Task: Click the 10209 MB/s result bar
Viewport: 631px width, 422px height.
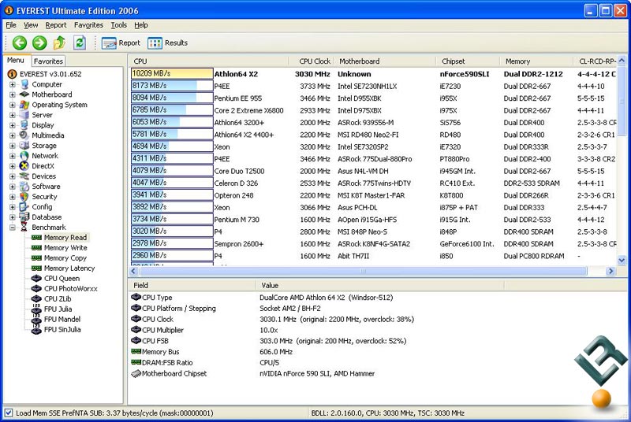Action: click(x=172, y=73)
